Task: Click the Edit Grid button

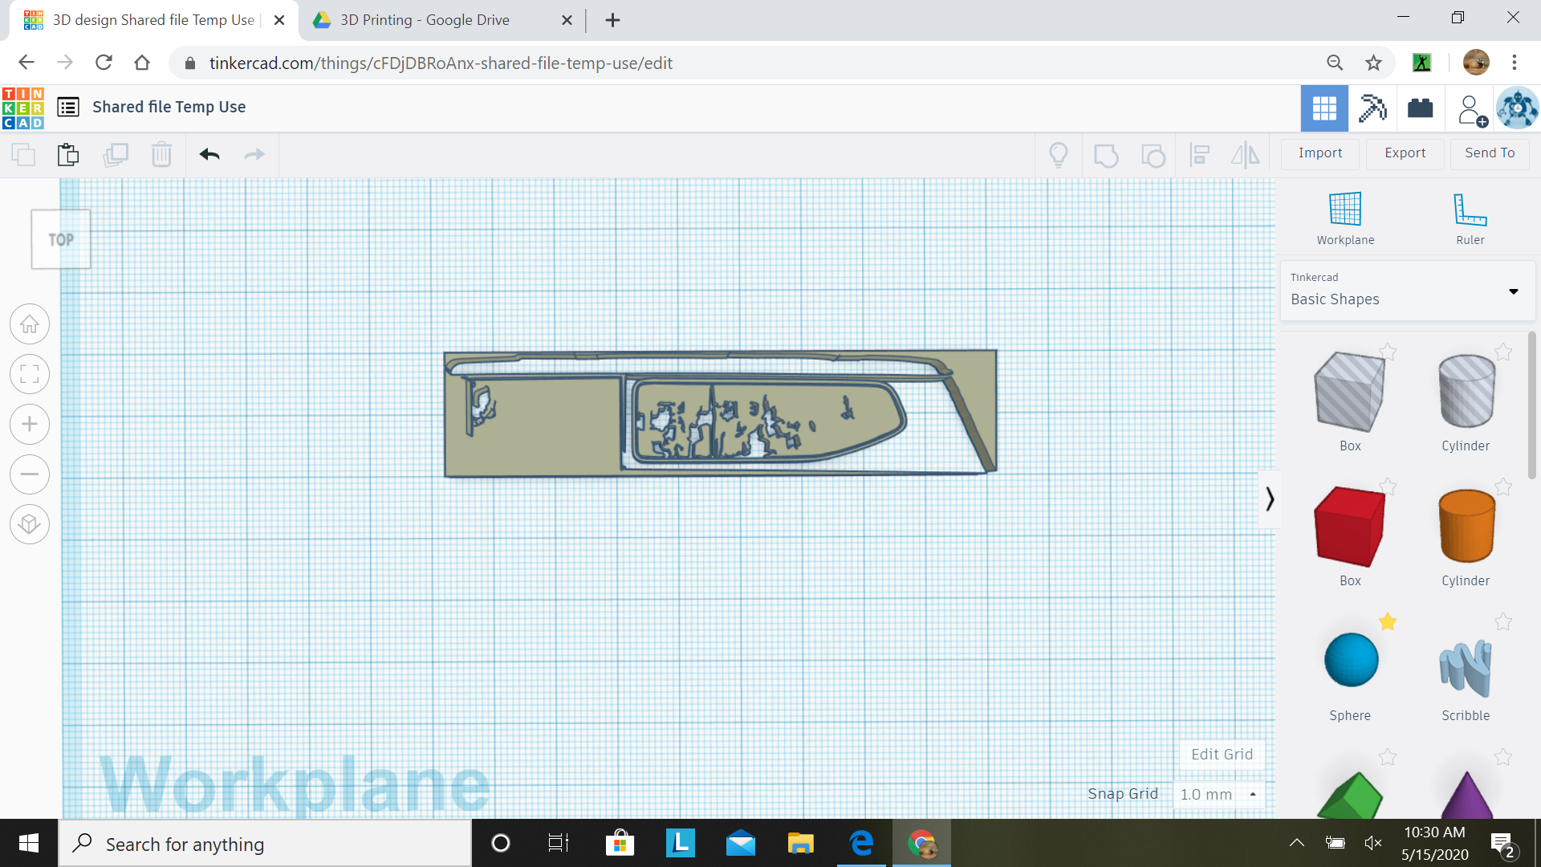Action: click(x=1221, y=754)
